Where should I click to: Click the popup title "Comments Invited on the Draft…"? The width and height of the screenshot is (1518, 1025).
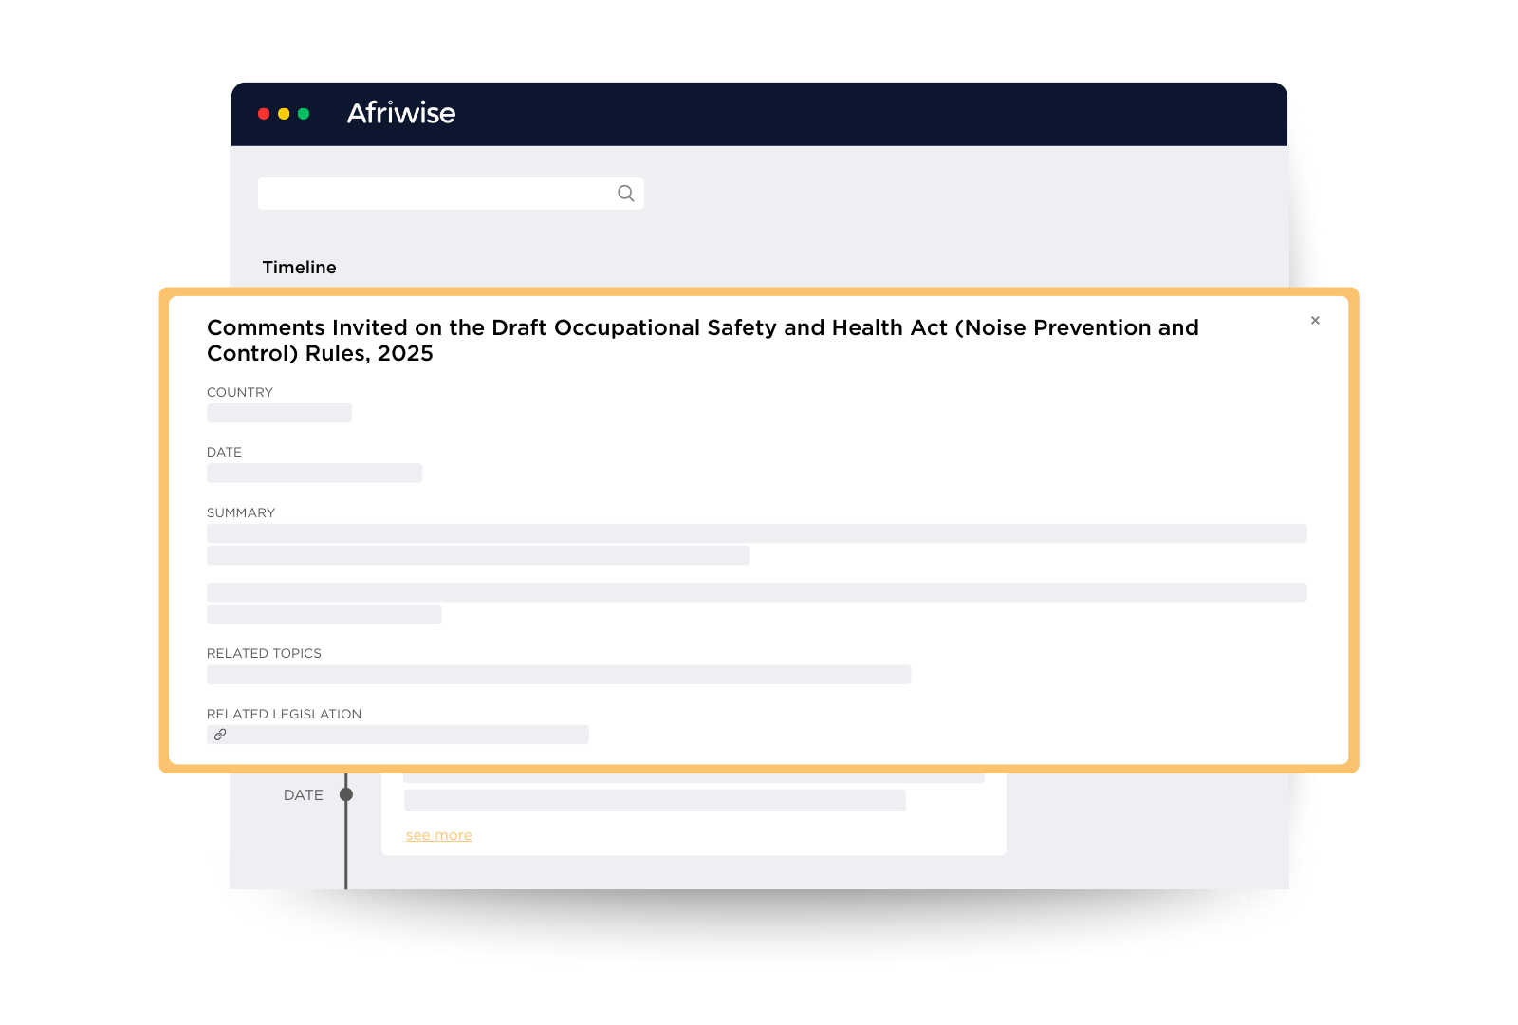pos(703,340)
